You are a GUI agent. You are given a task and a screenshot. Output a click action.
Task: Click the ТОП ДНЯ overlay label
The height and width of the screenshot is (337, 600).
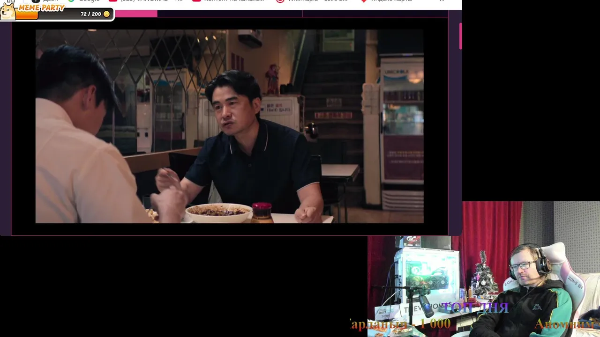coord(475,308)
